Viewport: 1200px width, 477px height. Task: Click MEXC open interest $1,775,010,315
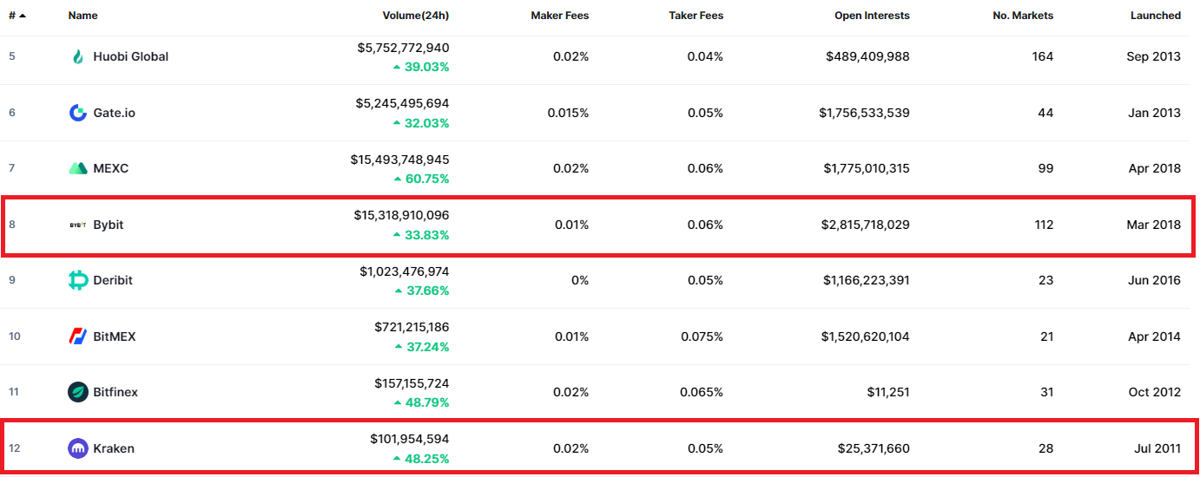tap(867, 168)
